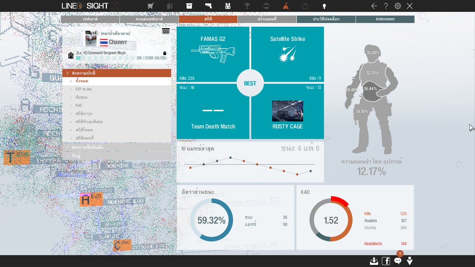Viewport: 475px width, 267px height.
Task: Open the backpack loadout icon
Action: pos(170,6)
